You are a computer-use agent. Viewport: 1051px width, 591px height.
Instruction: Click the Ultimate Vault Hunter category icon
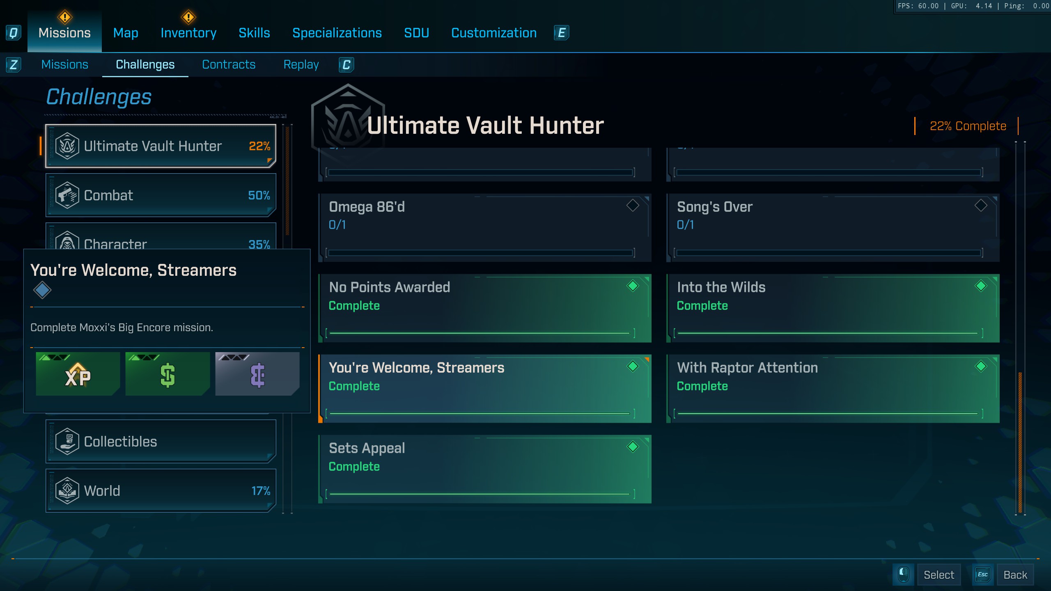tap(67, 146)
